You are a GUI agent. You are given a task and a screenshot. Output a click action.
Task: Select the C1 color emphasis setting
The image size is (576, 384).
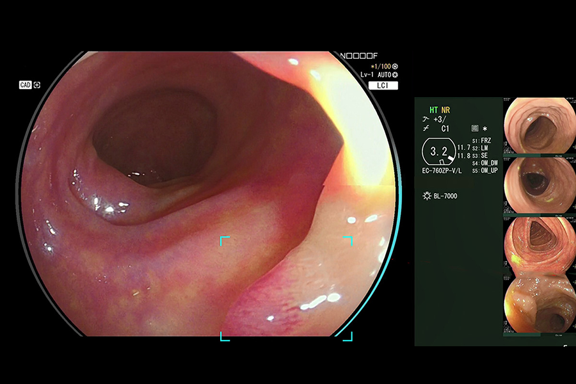click(445, 129)
